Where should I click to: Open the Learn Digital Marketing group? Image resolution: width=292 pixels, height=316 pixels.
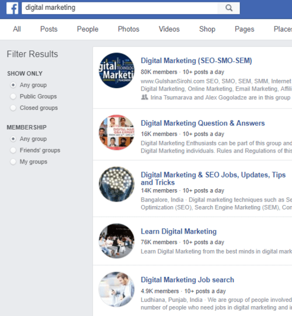[x=179, y=231]
